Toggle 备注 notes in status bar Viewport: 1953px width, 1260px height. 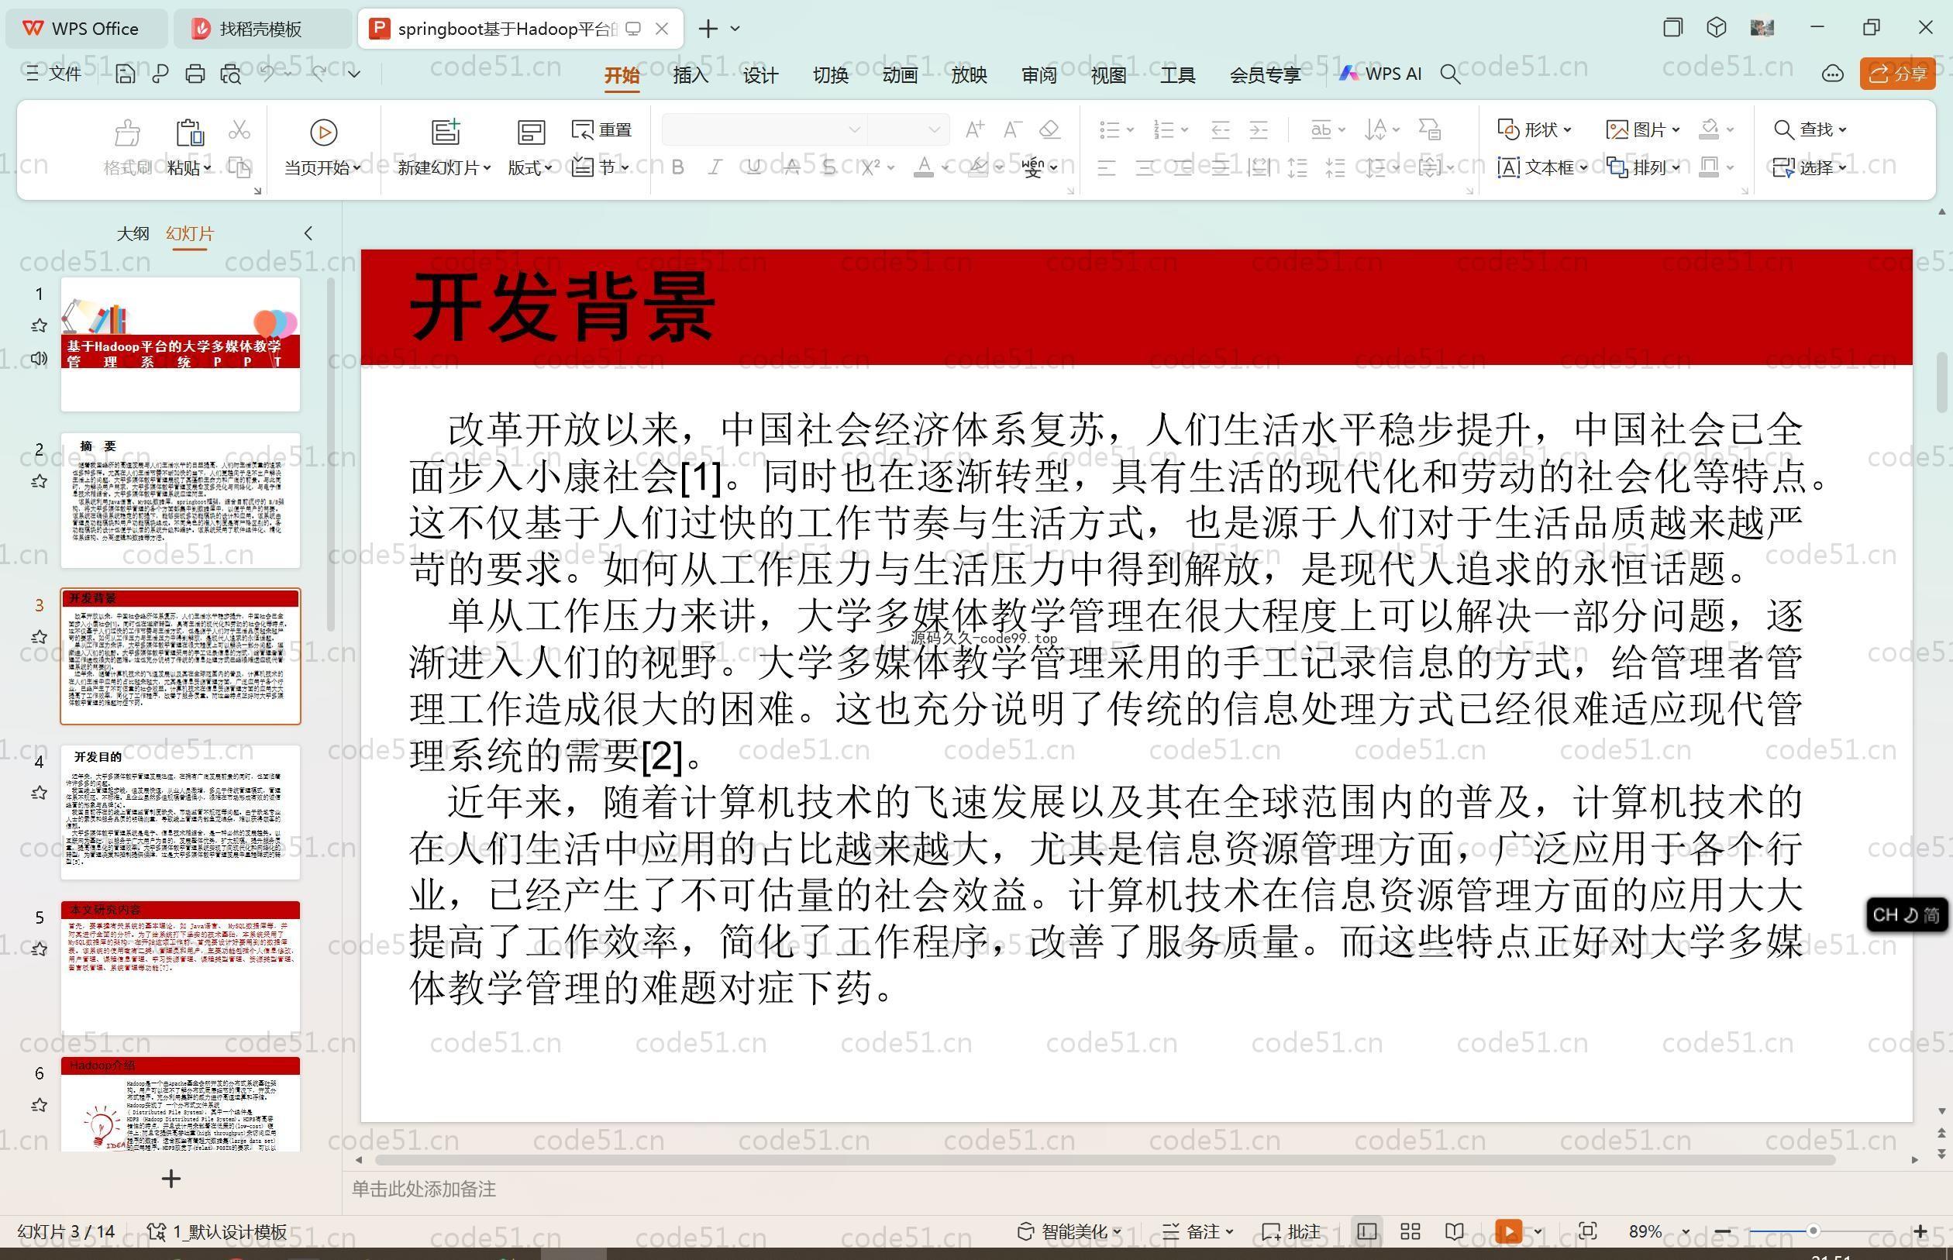(1198, 1231)
